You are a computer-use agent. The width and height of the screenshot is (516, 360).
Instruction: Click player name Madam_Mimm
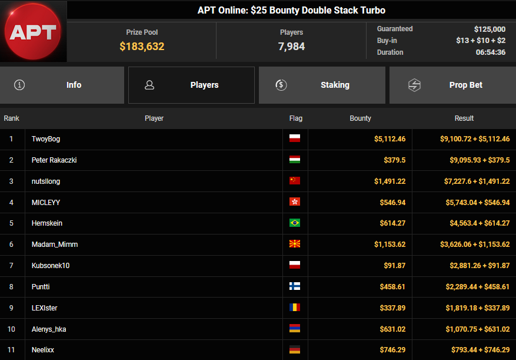[x=55, y=245]
